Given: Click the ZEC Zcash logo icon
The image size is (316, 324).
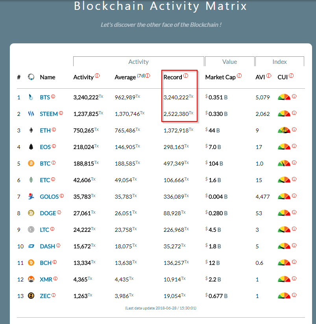Looking at the screenshot, I should pyautogui.click(x=31, y=296).
